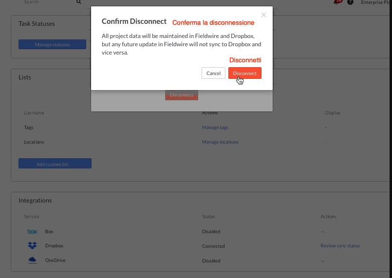Click the Integrations section heading
The height and width of the screenshot is (278, 392).
(35, 201)
